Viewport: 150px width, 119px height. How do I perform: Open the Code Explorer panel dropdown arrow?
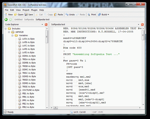(x=42, y=24)
